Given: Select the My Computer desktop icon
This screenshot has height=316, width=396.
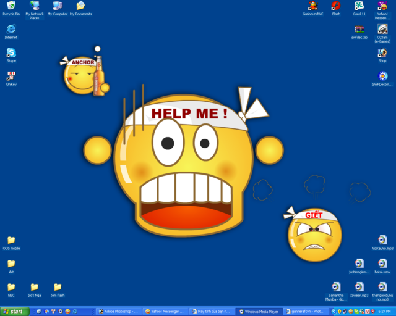Looking at the screenshot, I should pos(58,8).
